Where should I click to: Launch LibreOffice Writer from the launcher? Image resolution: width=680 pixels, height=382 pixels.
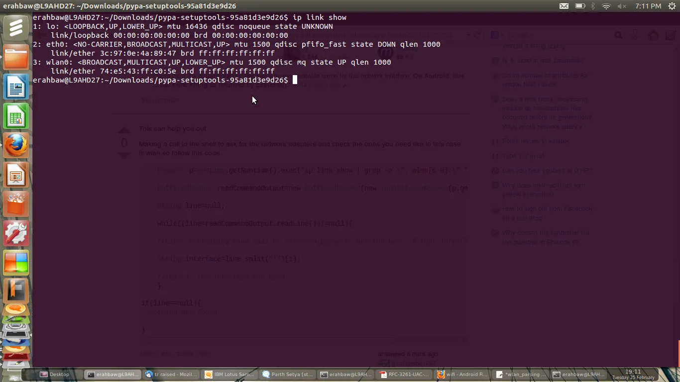[x=16, y=87]
